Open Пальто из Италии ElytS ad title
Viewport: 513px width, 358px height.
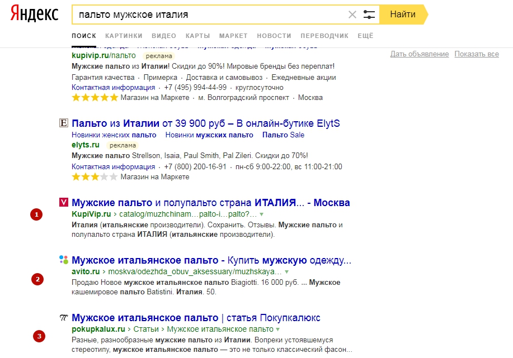click(x=206, y=123)
